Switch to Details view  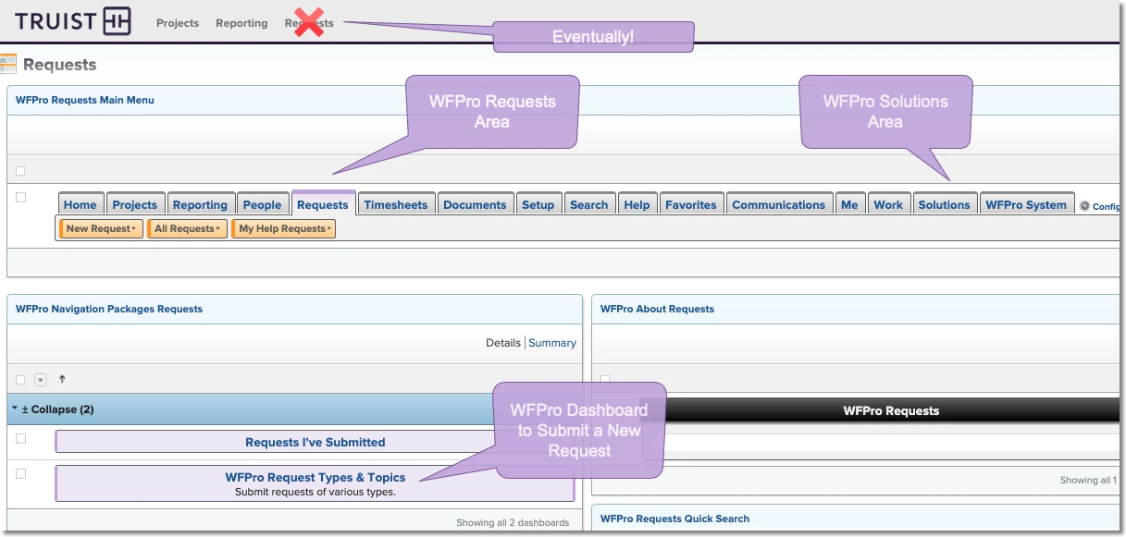click(x=503, y=343)
